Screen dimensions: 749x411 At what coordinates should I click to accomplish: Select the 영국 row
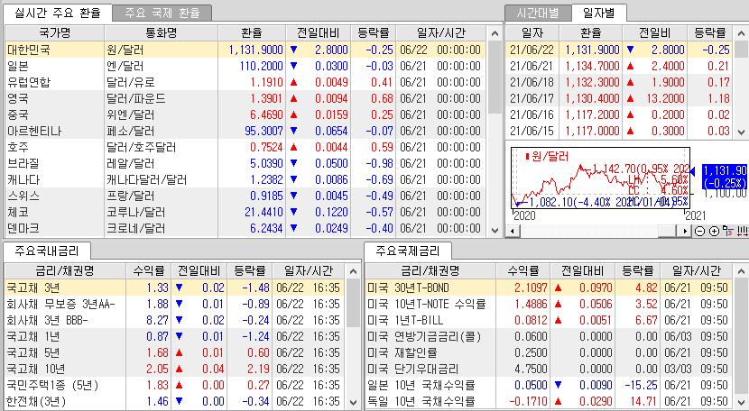(246, 98)
